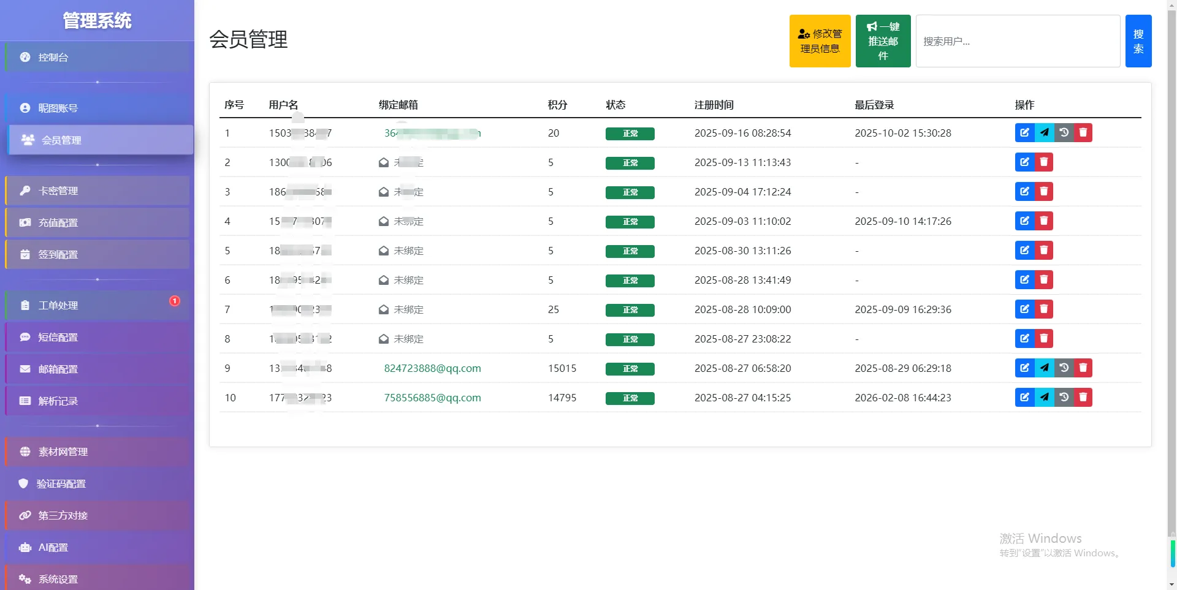Edit the member in row 5

[x=1024, y=251]
